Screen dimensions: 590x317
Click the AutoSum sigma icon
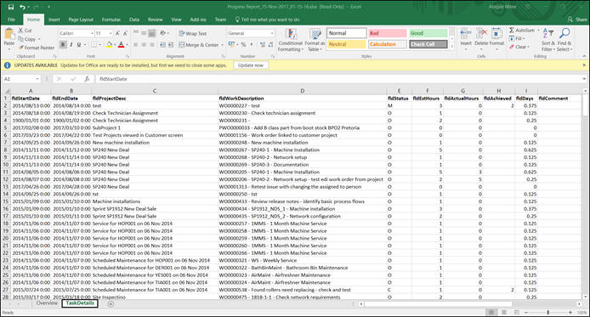pyautogui.click(x=512, y=30)
